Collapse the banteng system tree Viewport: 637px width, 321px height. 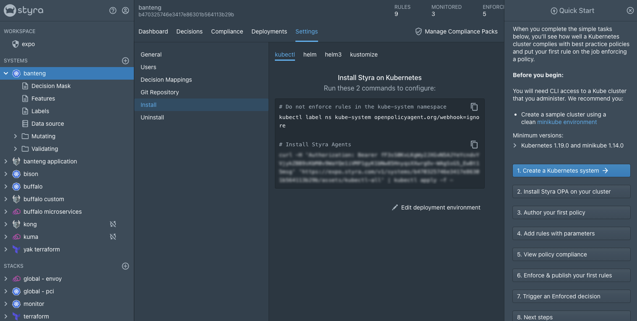tap(6, 73)
